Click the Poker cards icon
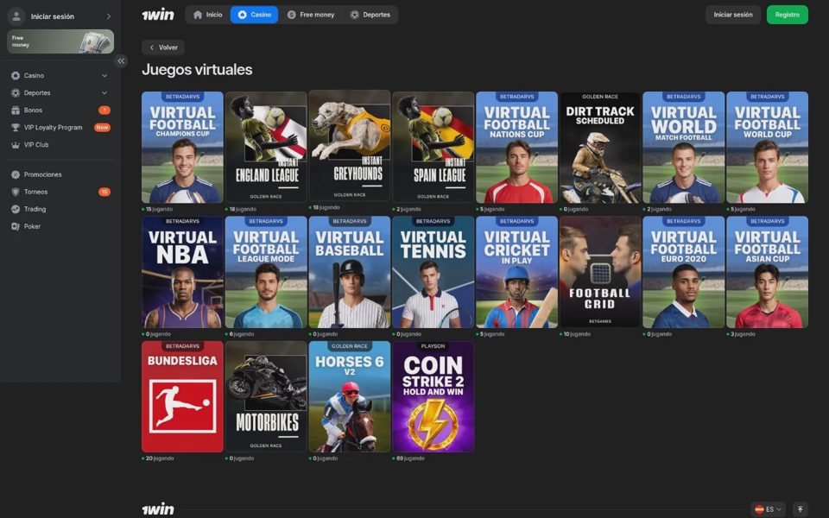Viewport: 829px width, 518px height. tap(16, 226)
